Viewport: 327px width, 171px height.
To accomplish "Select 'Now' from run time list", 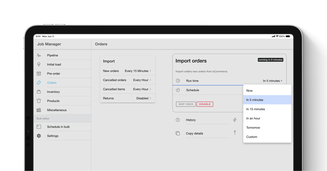I will [250, 91].
